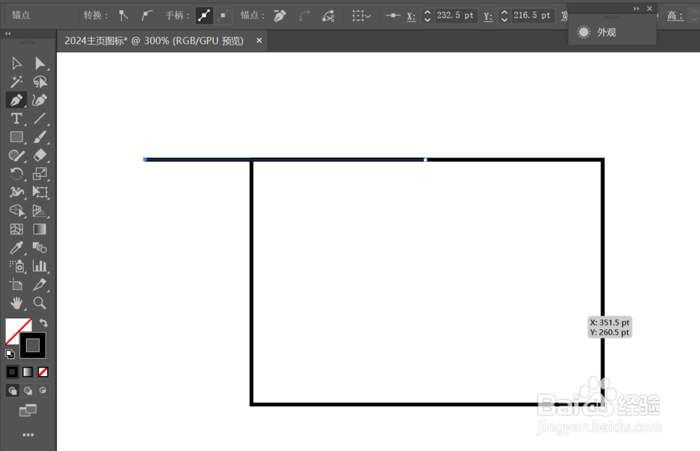Click the reference point line icon

tap(393, 15)
